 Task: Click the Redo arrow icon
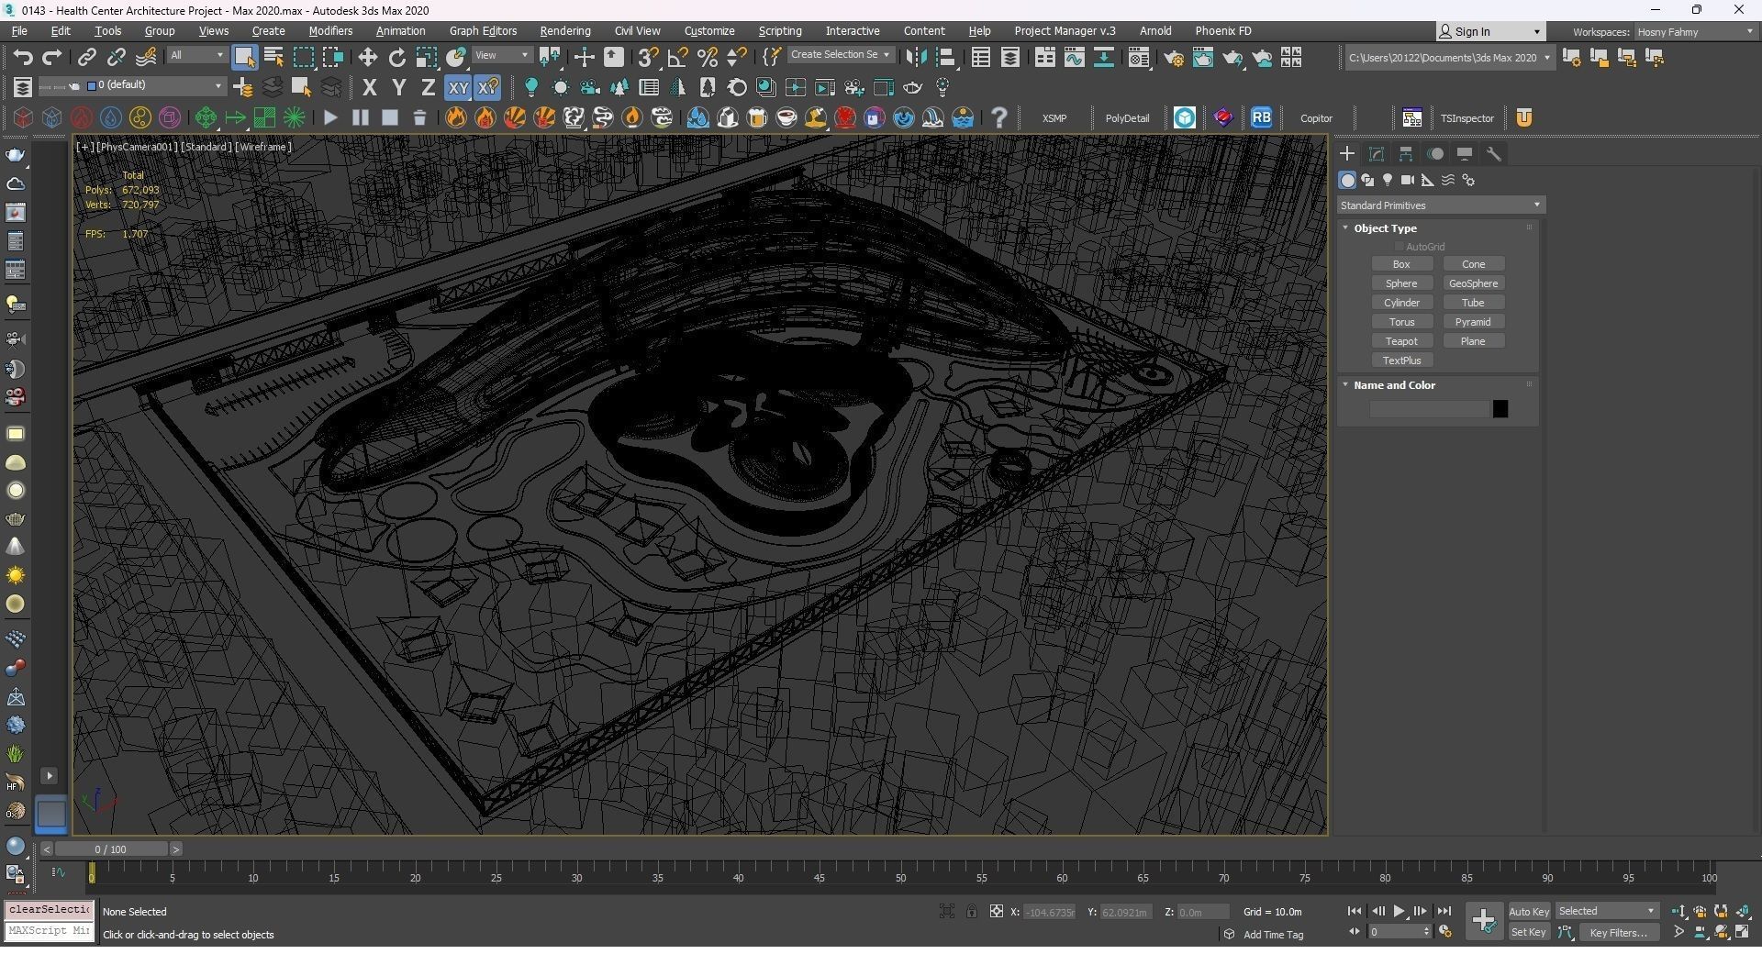point(52,58)
